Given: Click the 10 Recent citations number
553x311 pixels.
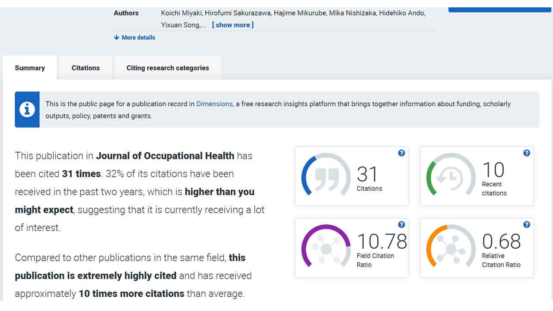Looking at the screenshot, I should [x=493, y=170].
